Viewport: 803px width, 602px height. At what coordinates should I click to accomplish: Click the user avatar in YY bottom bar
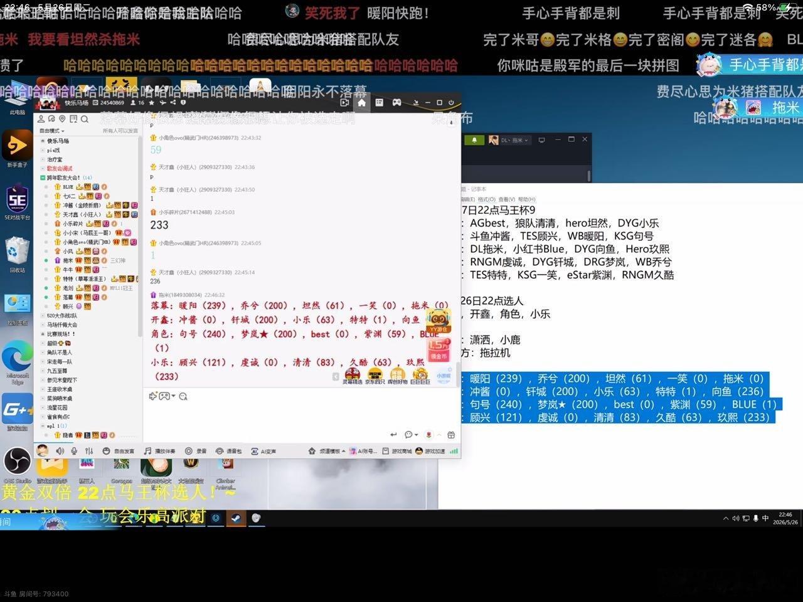(43, 450)
